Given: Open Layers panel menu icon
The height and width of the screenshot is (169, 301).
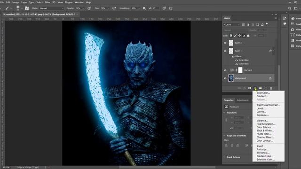Looking at the screenshot, I should point(276,18).
